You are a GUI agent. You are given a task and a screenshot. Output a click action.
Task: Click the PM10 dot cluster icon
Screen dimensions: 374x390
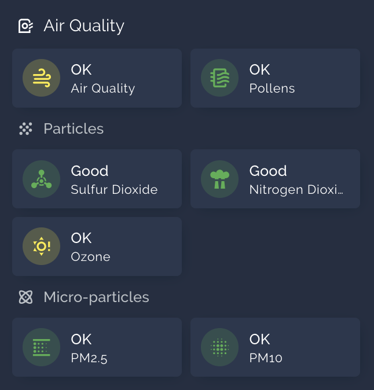tap(220, 347)
